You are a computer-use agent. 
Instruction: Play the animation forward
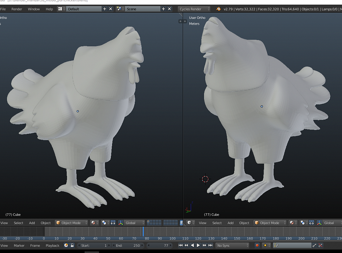[198, 245]
